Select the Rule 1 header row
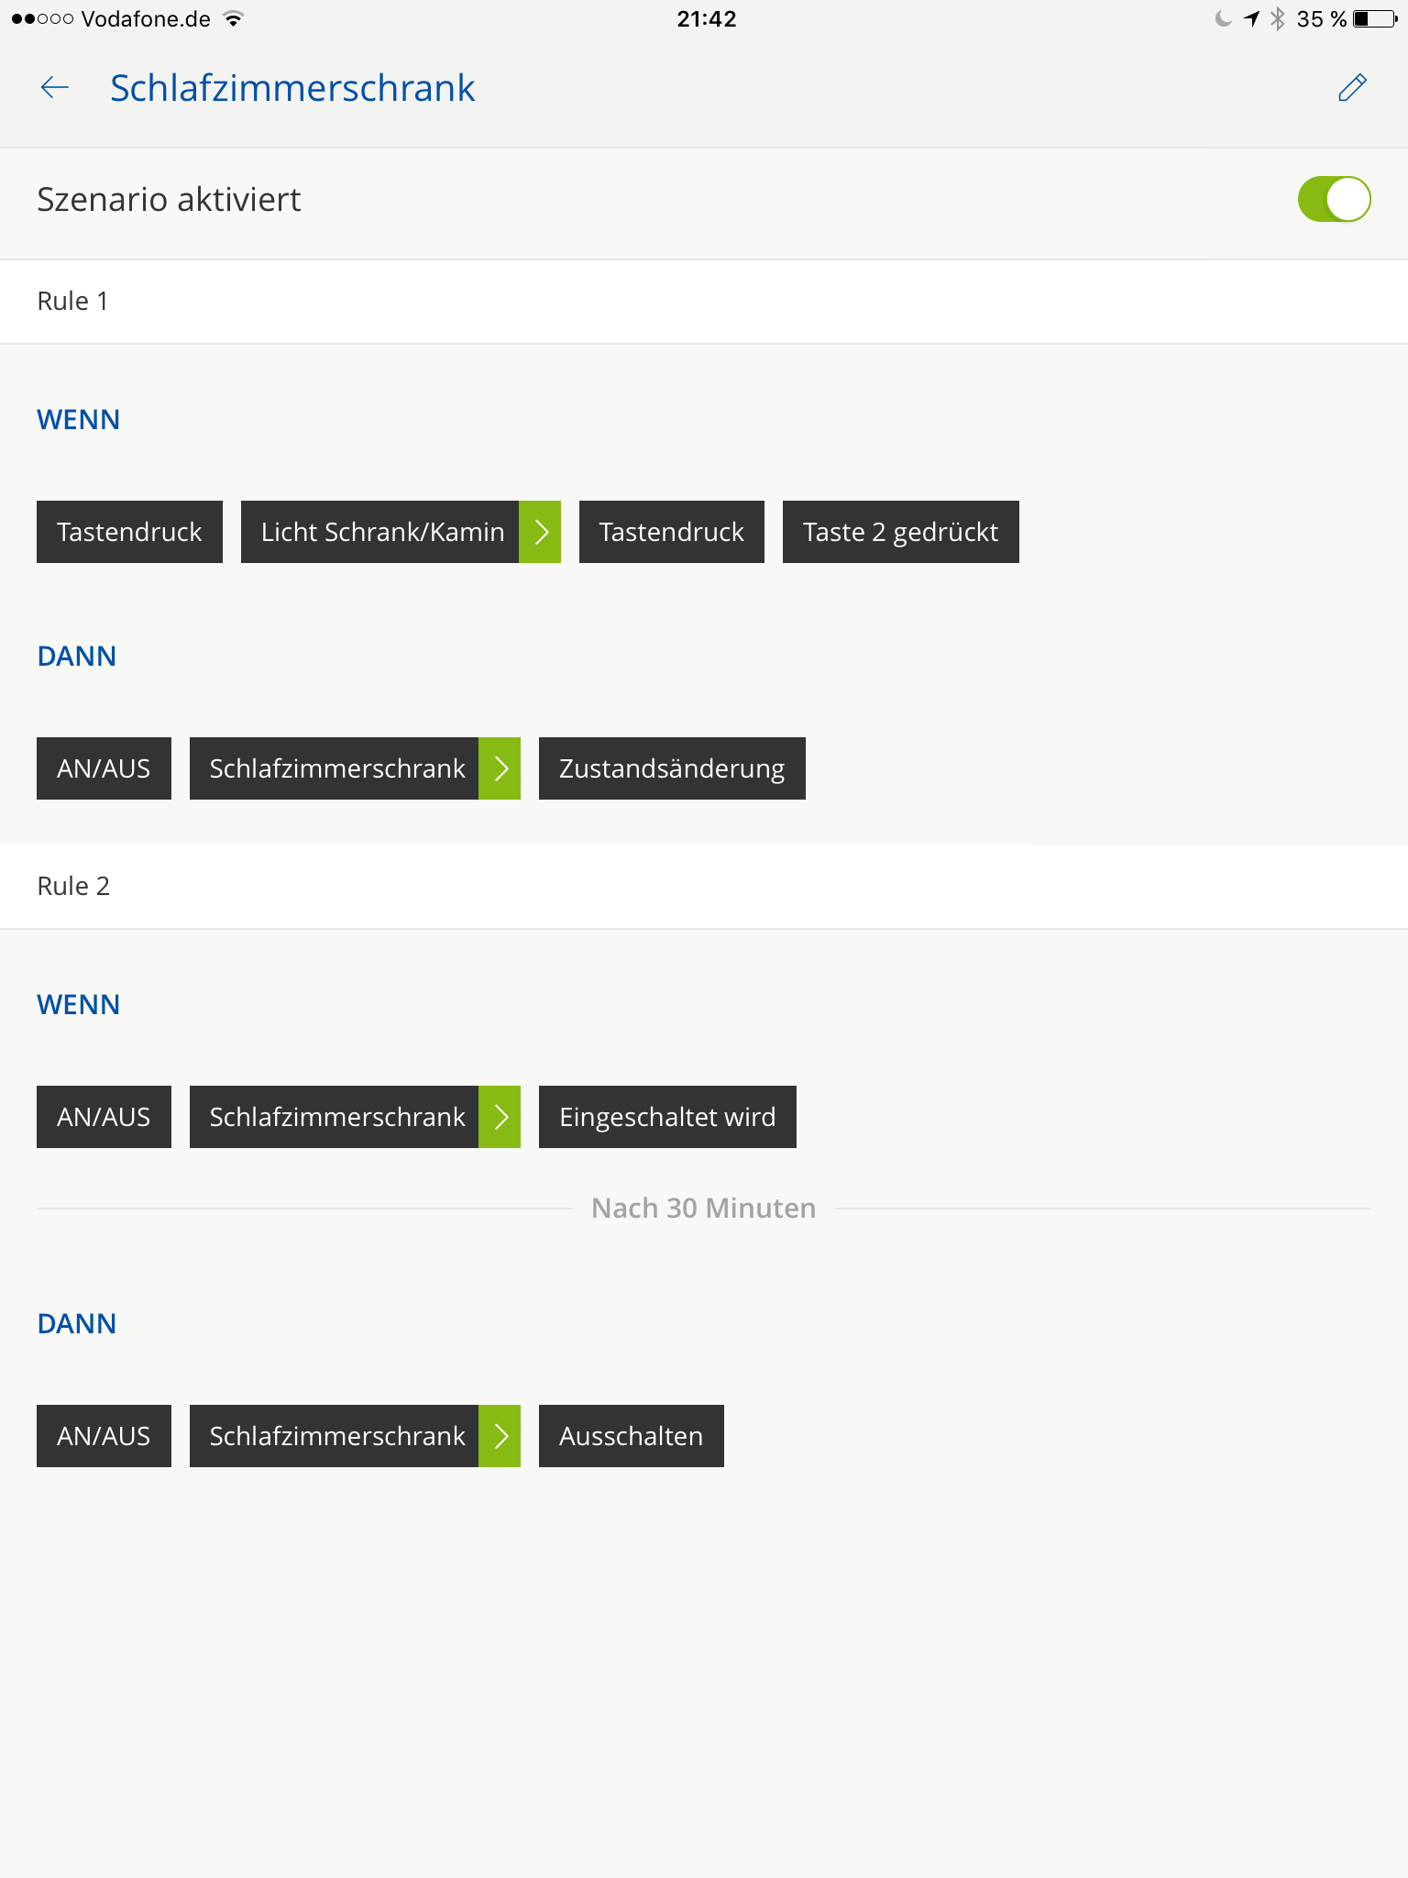1408x1878 pixels. click(704, 302)
